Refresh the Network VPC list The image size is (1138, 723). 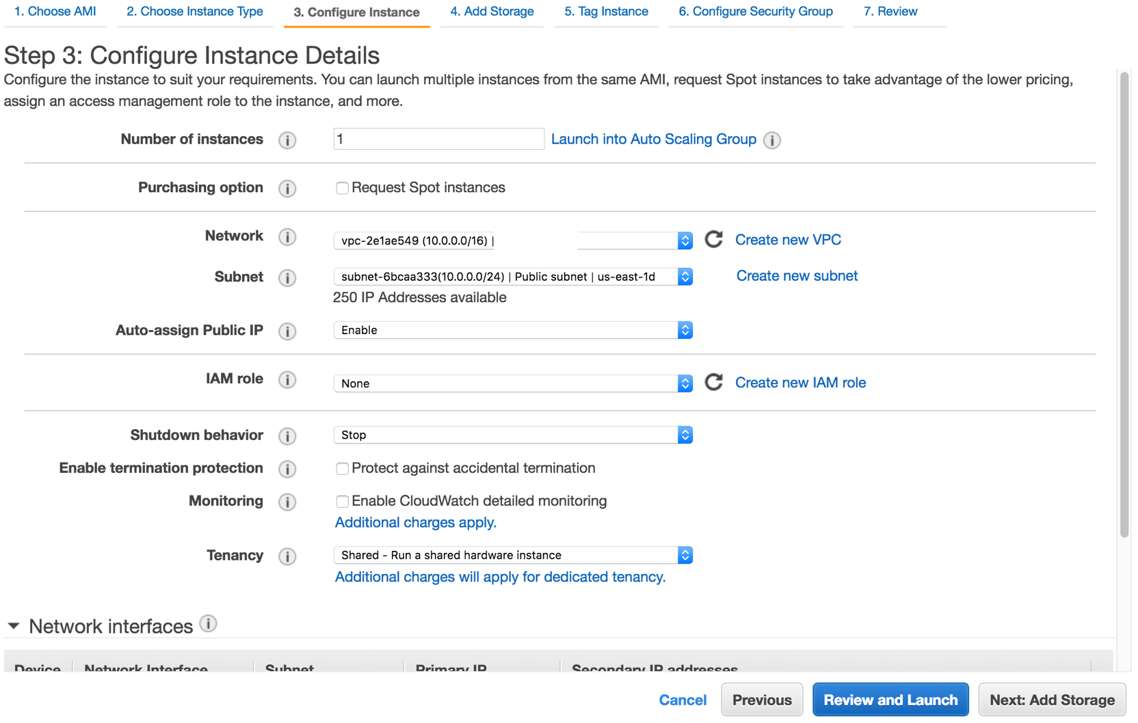tap(713, 239)
